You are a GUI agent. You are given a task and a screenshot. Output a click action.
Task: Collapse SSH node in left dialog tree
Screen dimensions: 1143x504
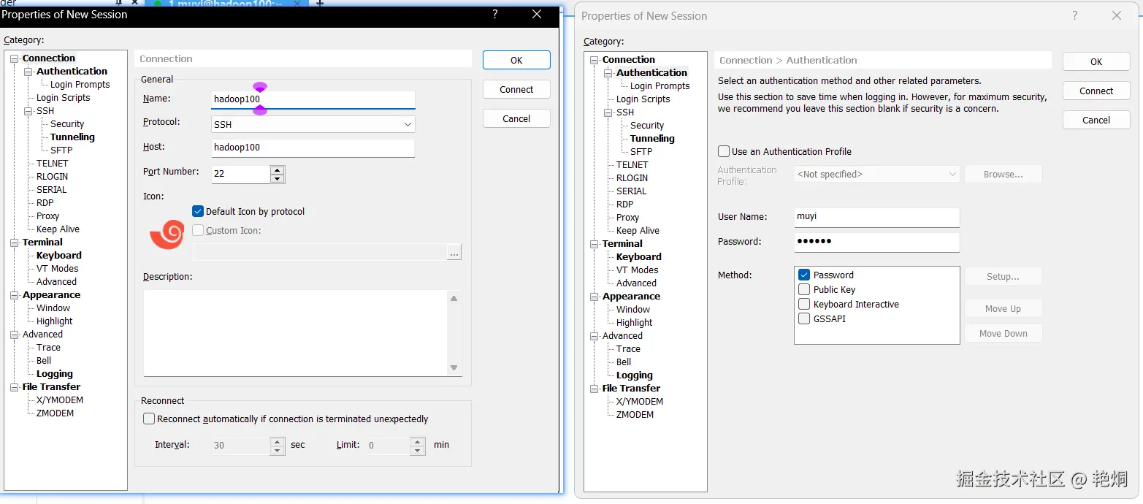click(x=28, y=111)
